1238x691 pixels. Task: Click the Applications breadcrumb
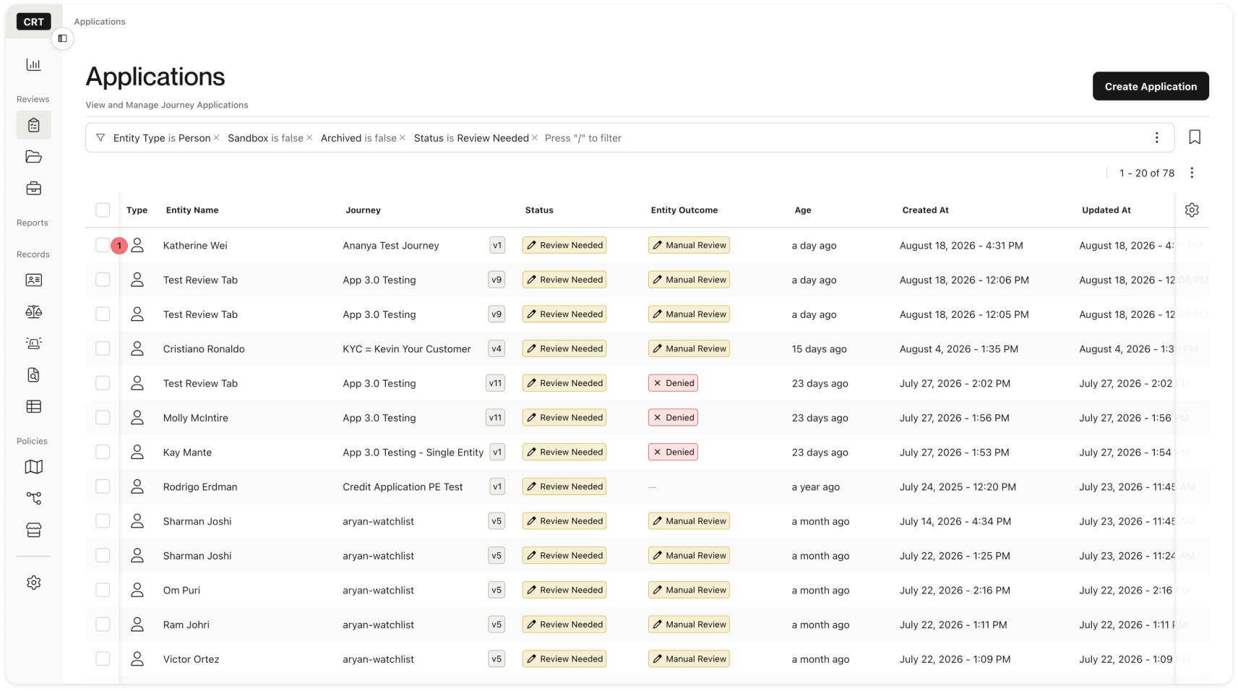100,22
